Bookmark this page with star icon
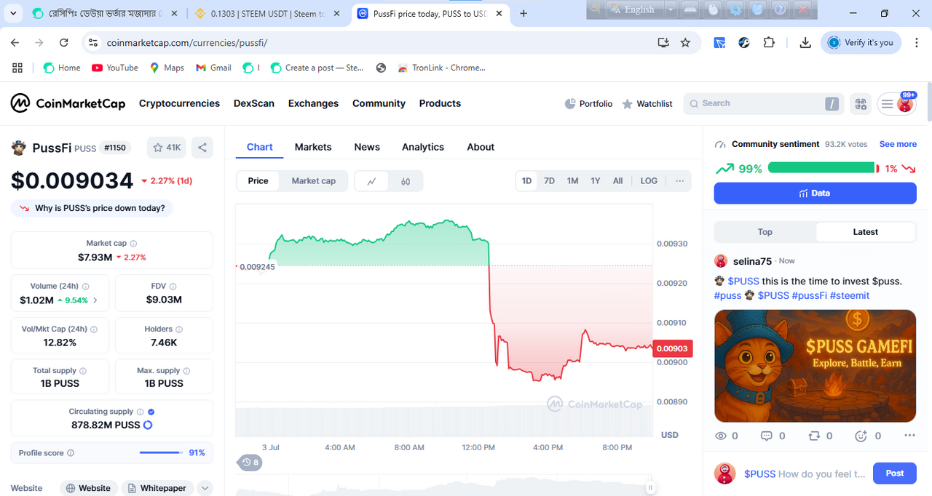The width and height of the screenshot is (932, 496). point(685,43)
